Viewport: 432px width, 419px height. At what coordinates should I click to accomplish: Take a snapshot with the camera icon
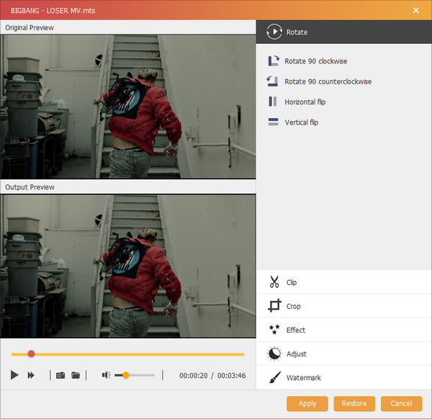60,375
